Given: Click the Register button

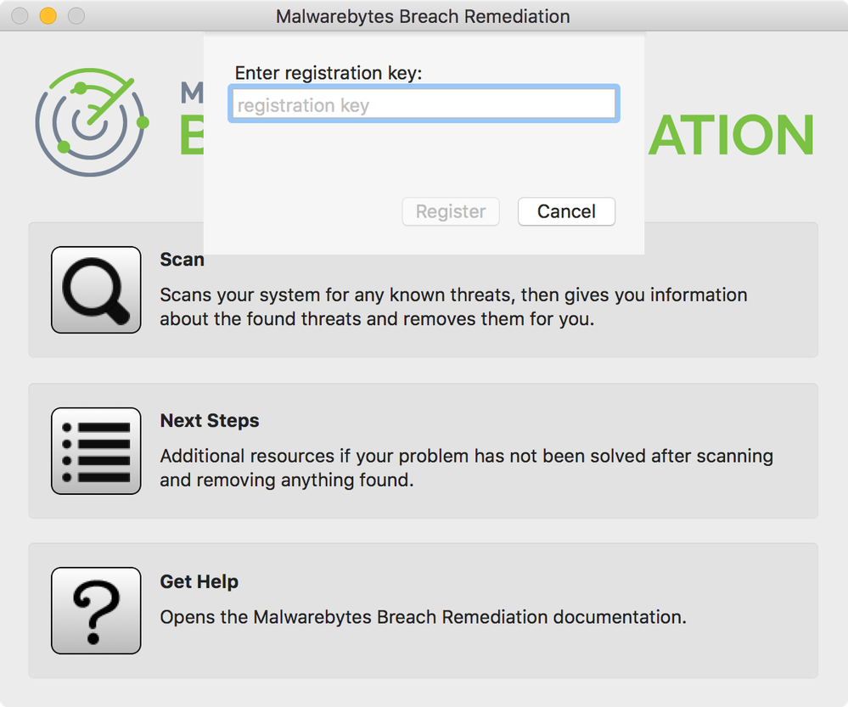Looking at the screenshot, I should click(x=451, y=211).
